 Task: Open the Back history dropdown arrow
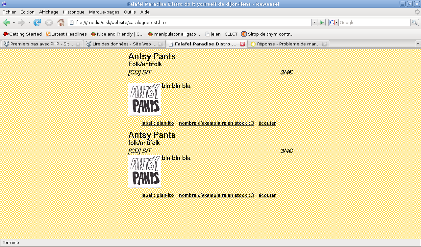coord(14,22)
